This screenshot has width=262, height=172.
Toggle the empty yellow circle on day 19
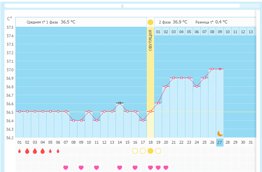tap(158, 151)
